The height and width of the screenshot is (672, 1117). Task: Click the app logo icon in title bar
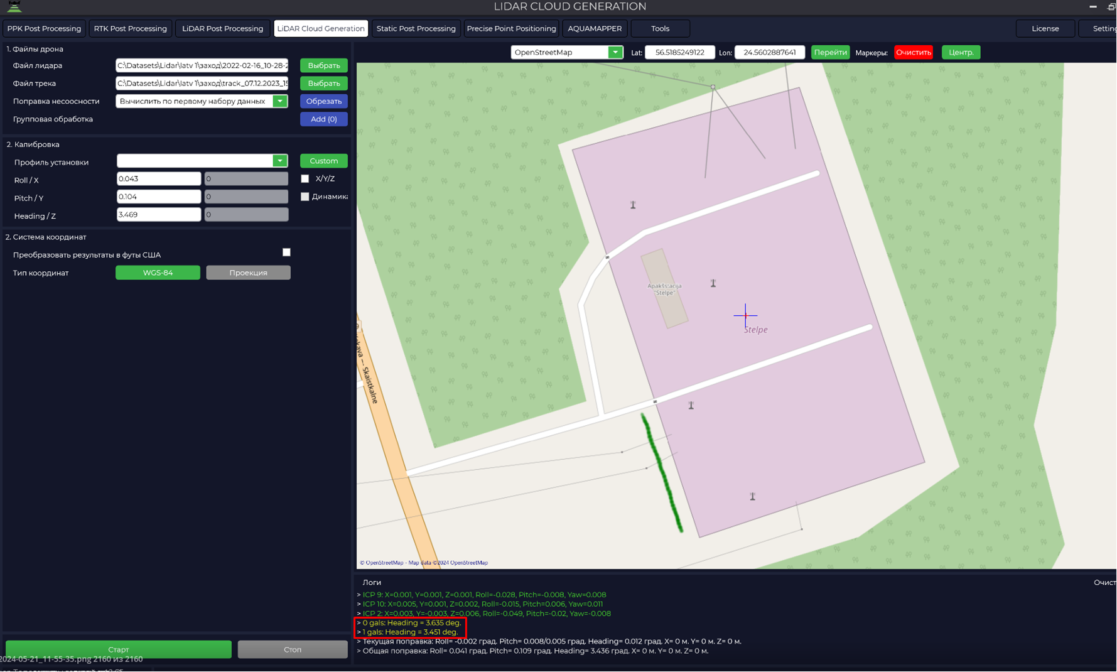[14, 6]
